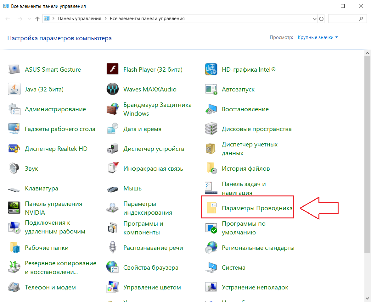The height and width of the screenshot is (302, 371).
Task: Expand the chevron after Панель управления breadcrumb
Action: coord(105,19)
